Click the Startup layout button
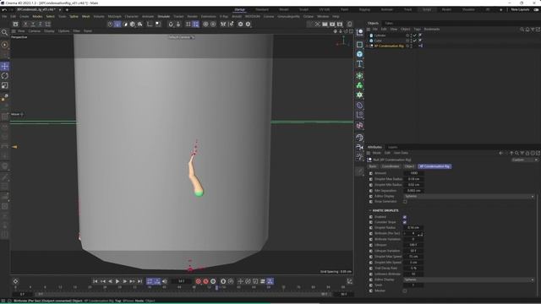 tap(239, 9)
